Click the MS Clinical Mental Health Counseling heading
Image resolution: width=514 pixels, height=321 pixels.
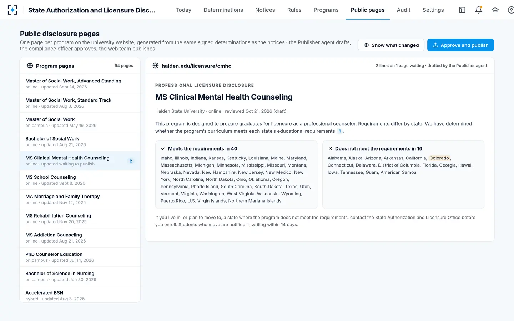pos(224,97)
